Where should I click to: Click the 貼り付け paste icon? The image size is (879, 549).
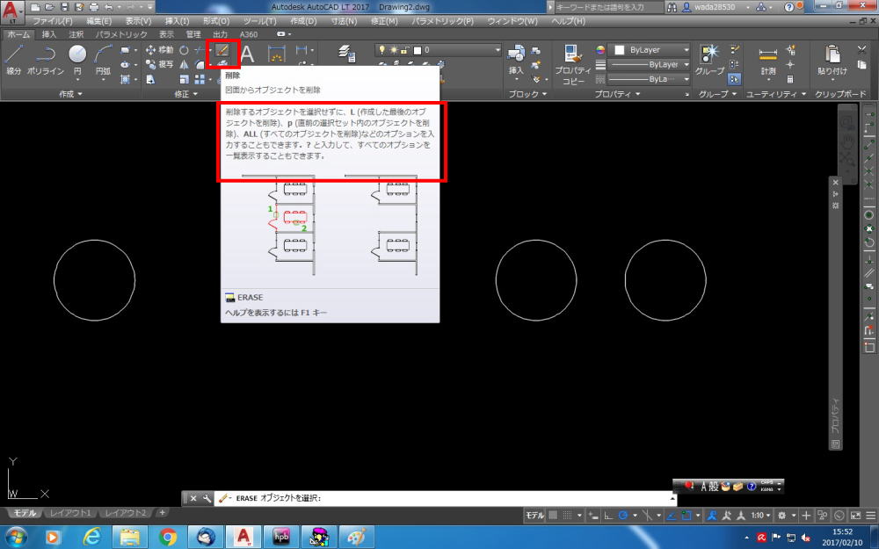tap(832, 60)
